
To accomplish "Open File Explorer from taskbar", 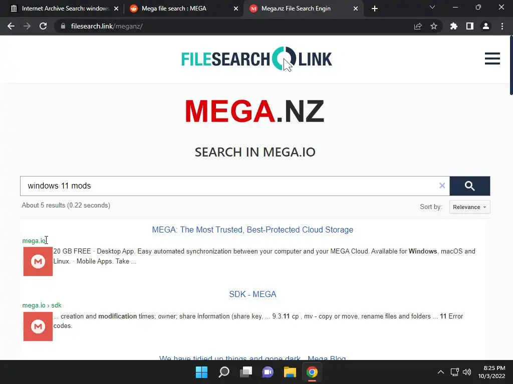I will [x=290, y=372].
